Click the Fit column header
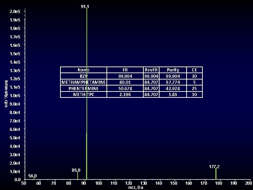Screen dimensions: 253x190 point(125,70)
